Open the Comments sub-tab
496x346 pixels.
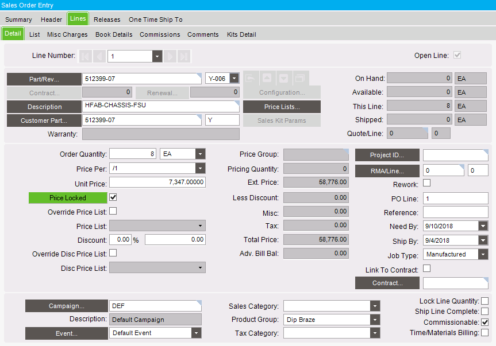203,34
